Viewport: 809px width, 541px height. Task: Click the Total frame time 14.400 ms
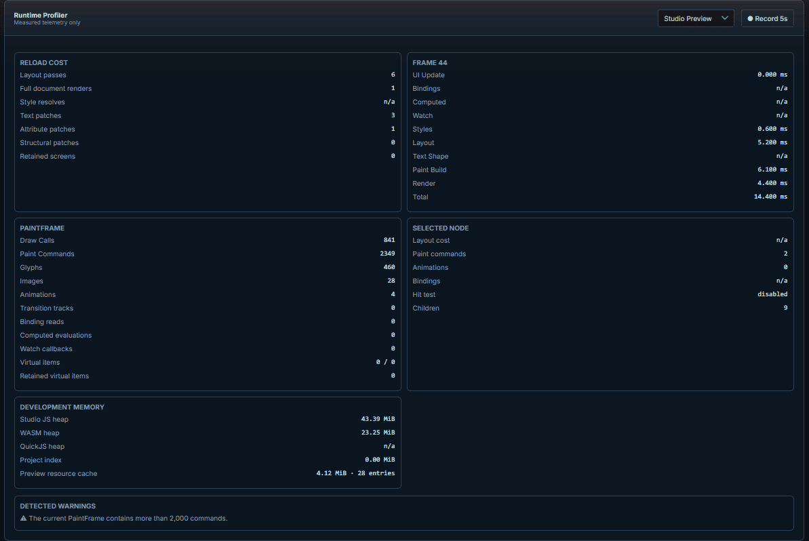pos(771,197)
